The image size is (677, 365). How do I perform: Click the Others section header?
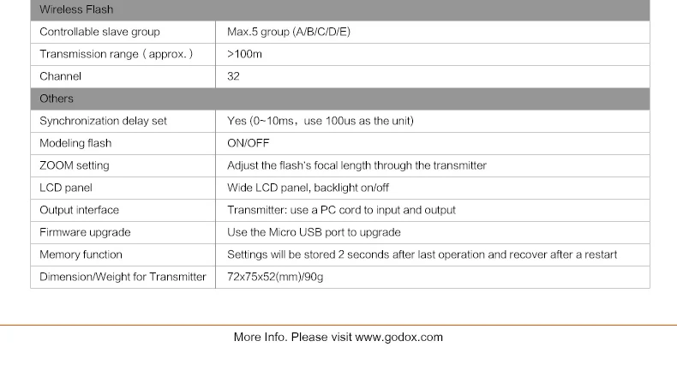(x=57, y=99)
